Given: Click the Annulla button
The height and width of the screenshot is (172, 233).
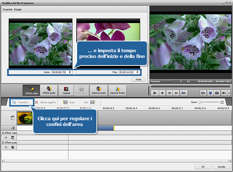Looking at the screenshot, I should [x=221, y=167].
